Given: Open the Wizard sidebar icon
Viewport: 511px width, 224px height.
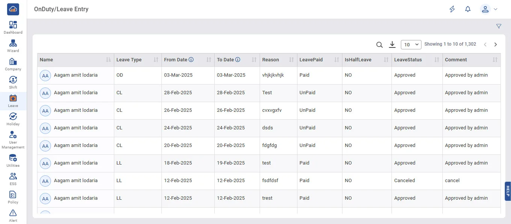Looking at the screenshot, I should (x=13, y=46).
